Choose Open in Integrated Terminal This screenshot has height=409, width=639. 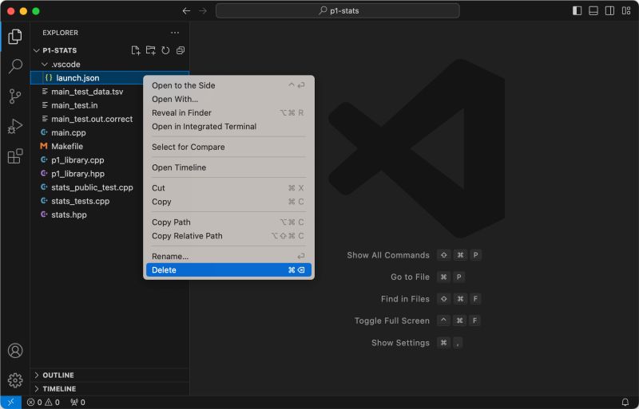point(228,127)
